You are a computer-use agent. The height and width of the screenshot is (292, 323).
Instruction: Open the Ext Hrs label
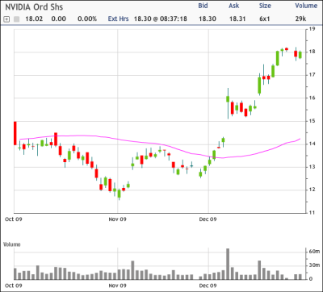(x=119, y=19)
